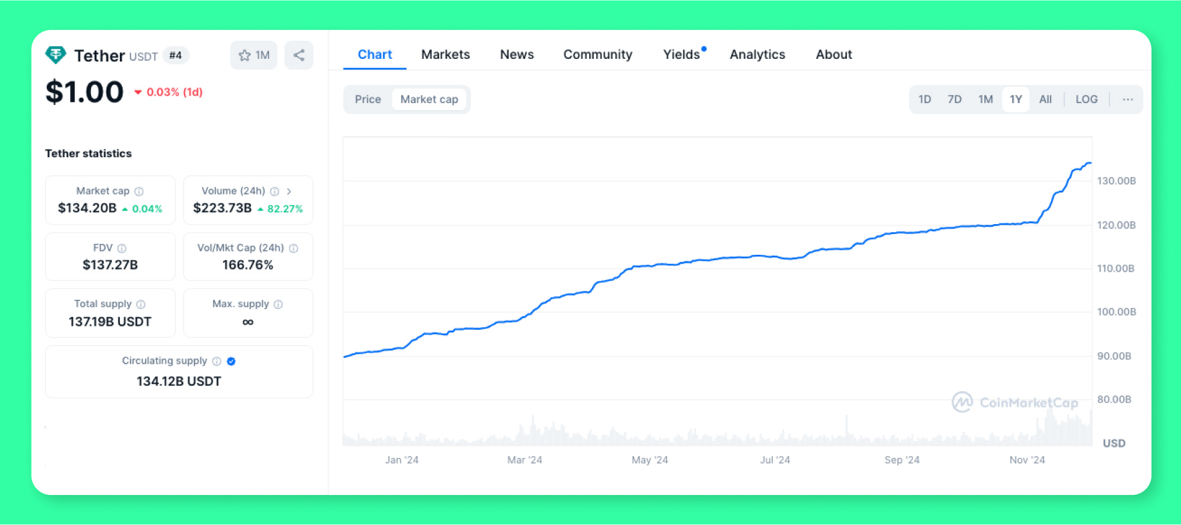Set the chart range to All

click(x=1045, y=100)
